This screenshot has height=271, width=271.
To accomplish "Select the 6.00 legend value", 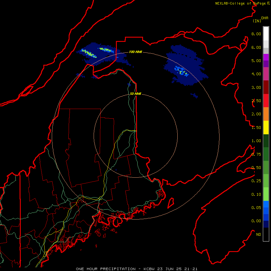I will tap(256, 47).
